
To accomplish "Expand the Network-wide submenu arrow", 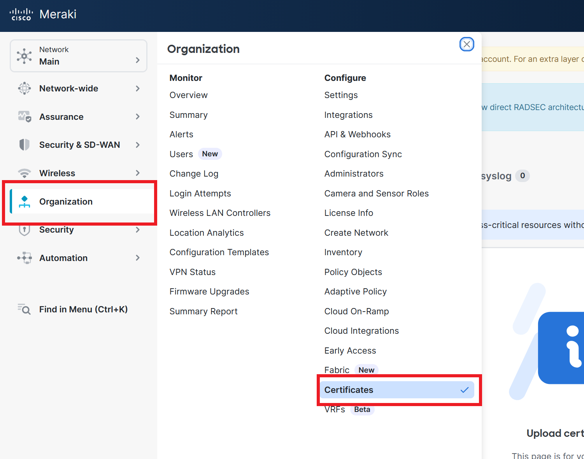I will [x=138, y=88].
